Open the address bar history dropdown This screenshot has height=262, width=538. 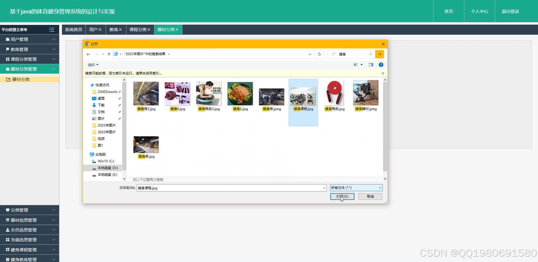[x=310, y=54]
